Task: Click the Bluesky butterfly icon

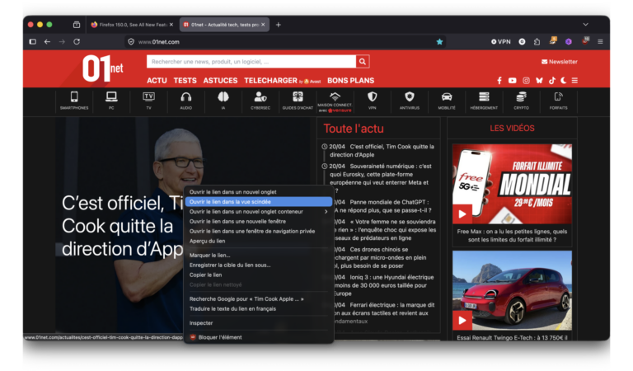Action: point(539,80)
